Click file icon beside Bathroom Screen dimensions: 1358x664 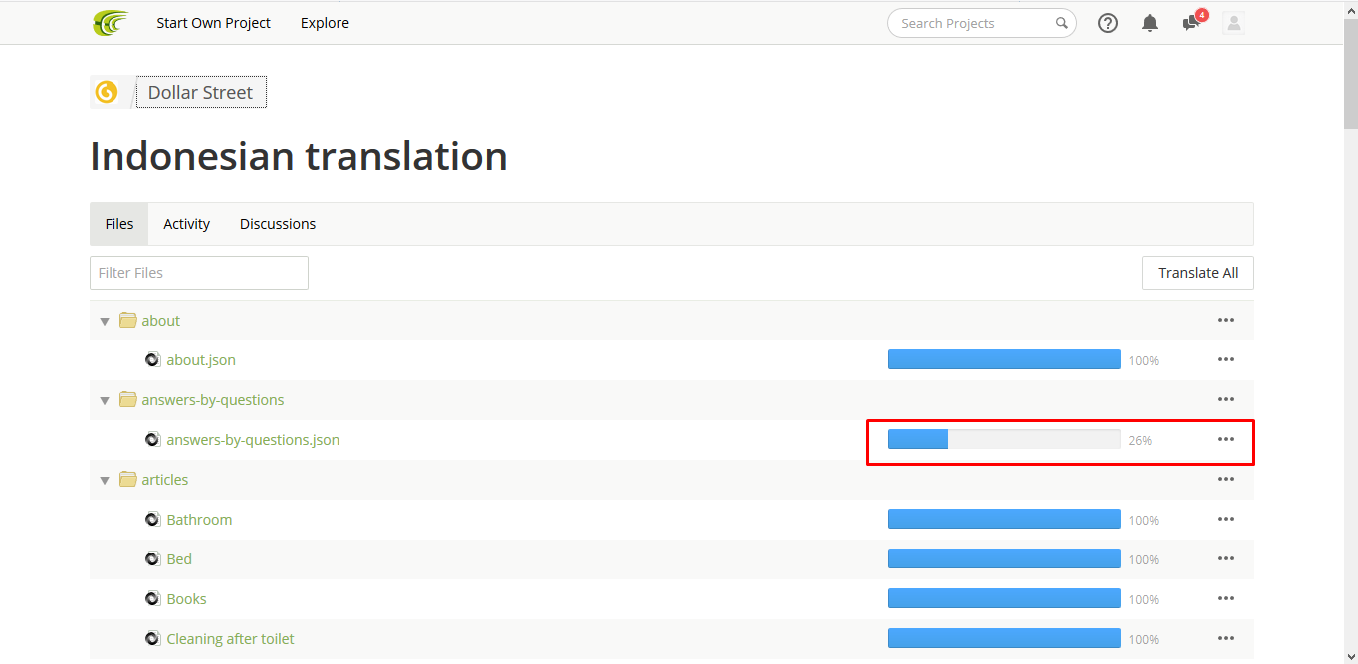point(152,520)
